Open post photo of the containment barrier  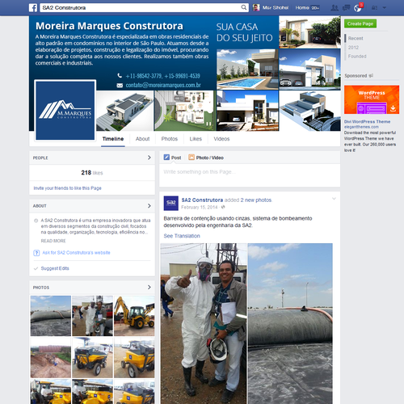[x=290, y=323]
